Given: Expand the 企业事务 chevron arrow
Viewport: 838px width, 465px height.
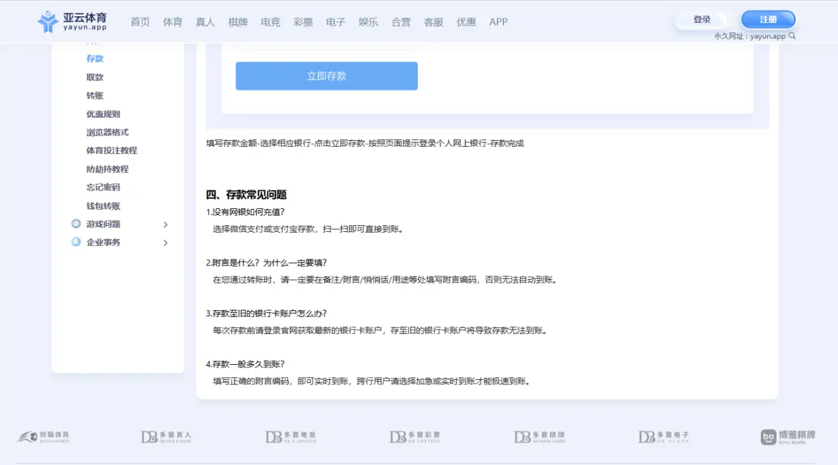Looking at the screenshot, I should [165, 243].
